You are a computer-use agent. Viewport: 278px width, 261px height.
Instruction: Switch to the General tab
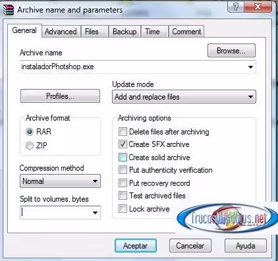[x=24, y=30]
